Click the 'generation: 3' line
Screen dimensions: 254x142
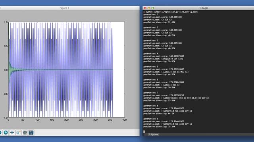[151, 40]
